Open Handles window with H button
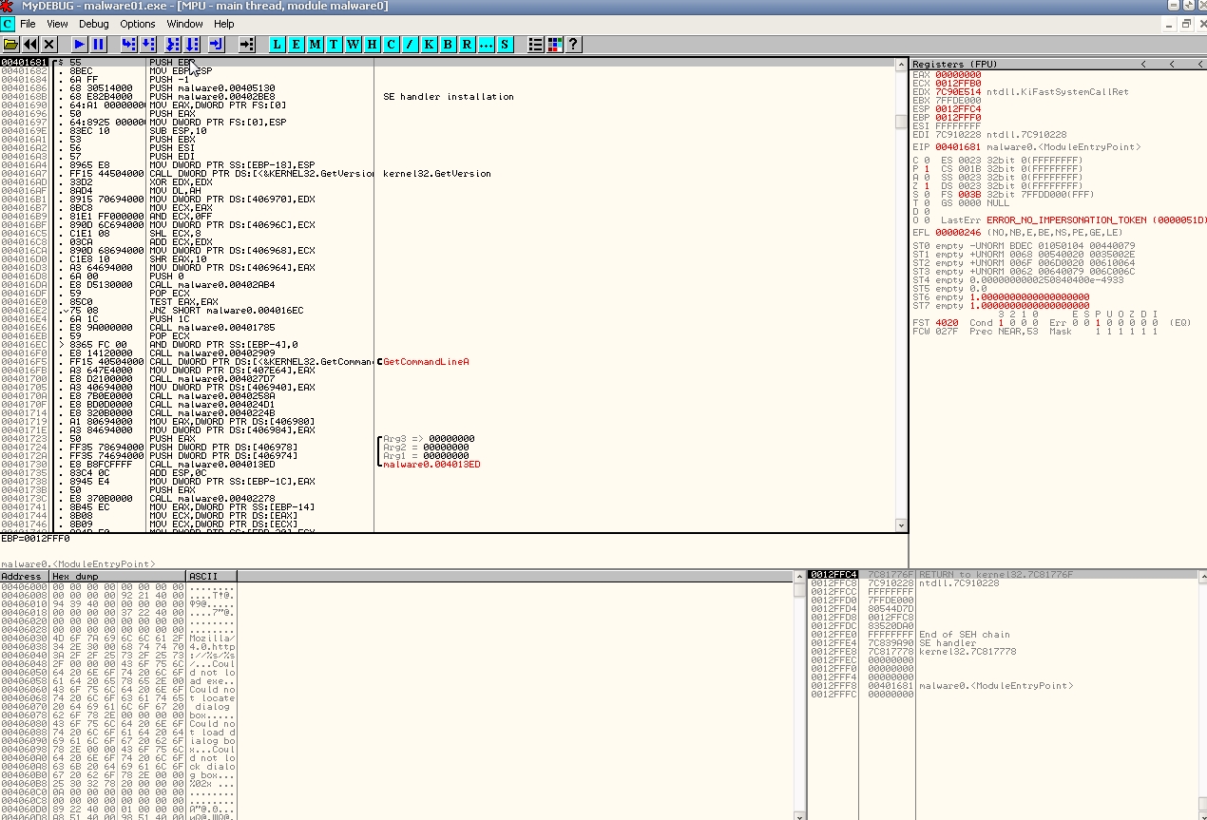 tap(372, 45)
